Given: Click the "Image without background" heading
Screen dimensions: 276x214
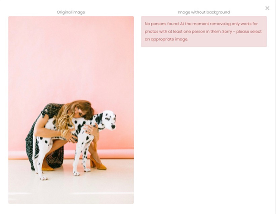Looking at the screenshot, I should point(204,12).
